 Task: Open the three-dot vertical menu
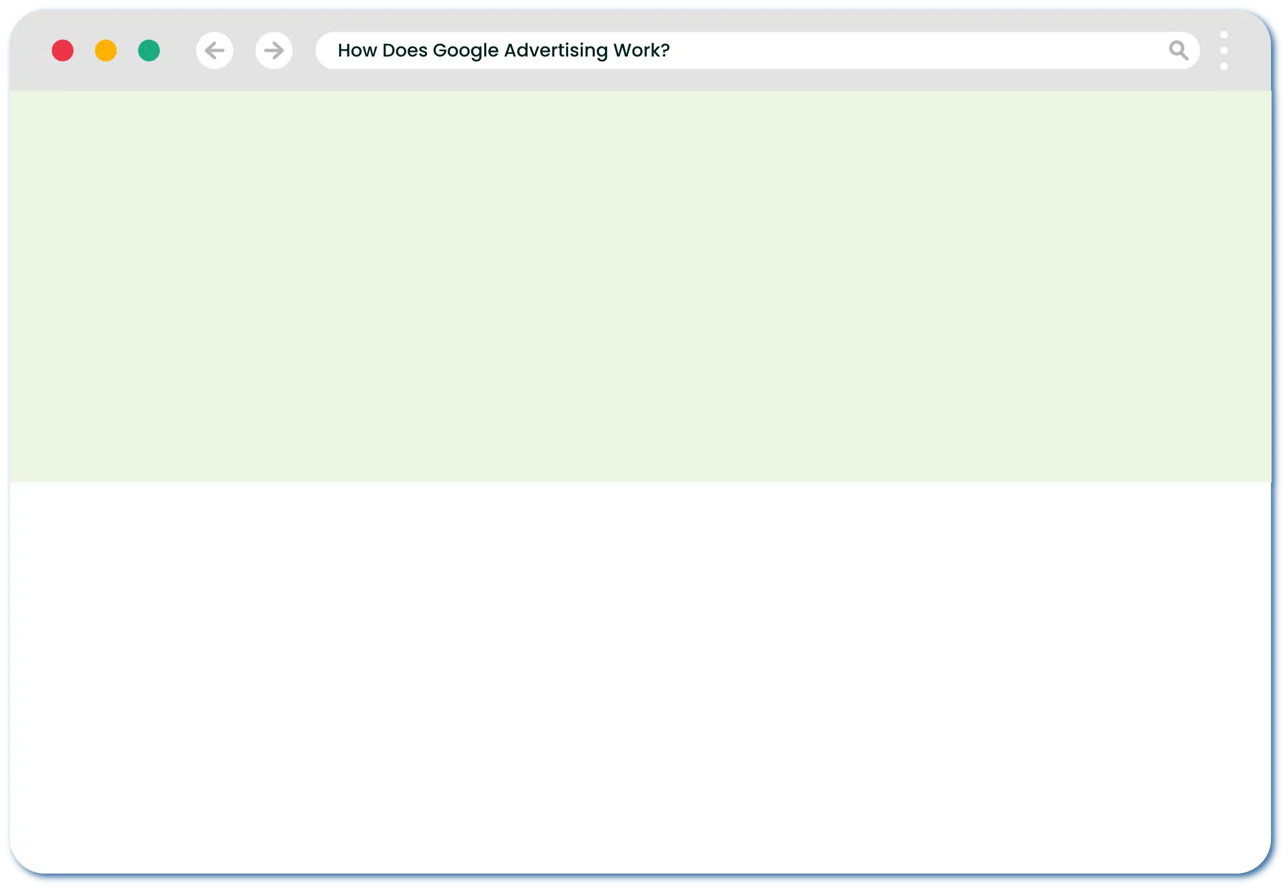pyautogui.click(x=1224, y=51)
